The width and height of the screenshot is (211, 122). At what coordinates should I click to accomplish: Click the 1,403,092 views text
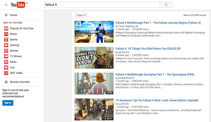click(x=140, y=55)
